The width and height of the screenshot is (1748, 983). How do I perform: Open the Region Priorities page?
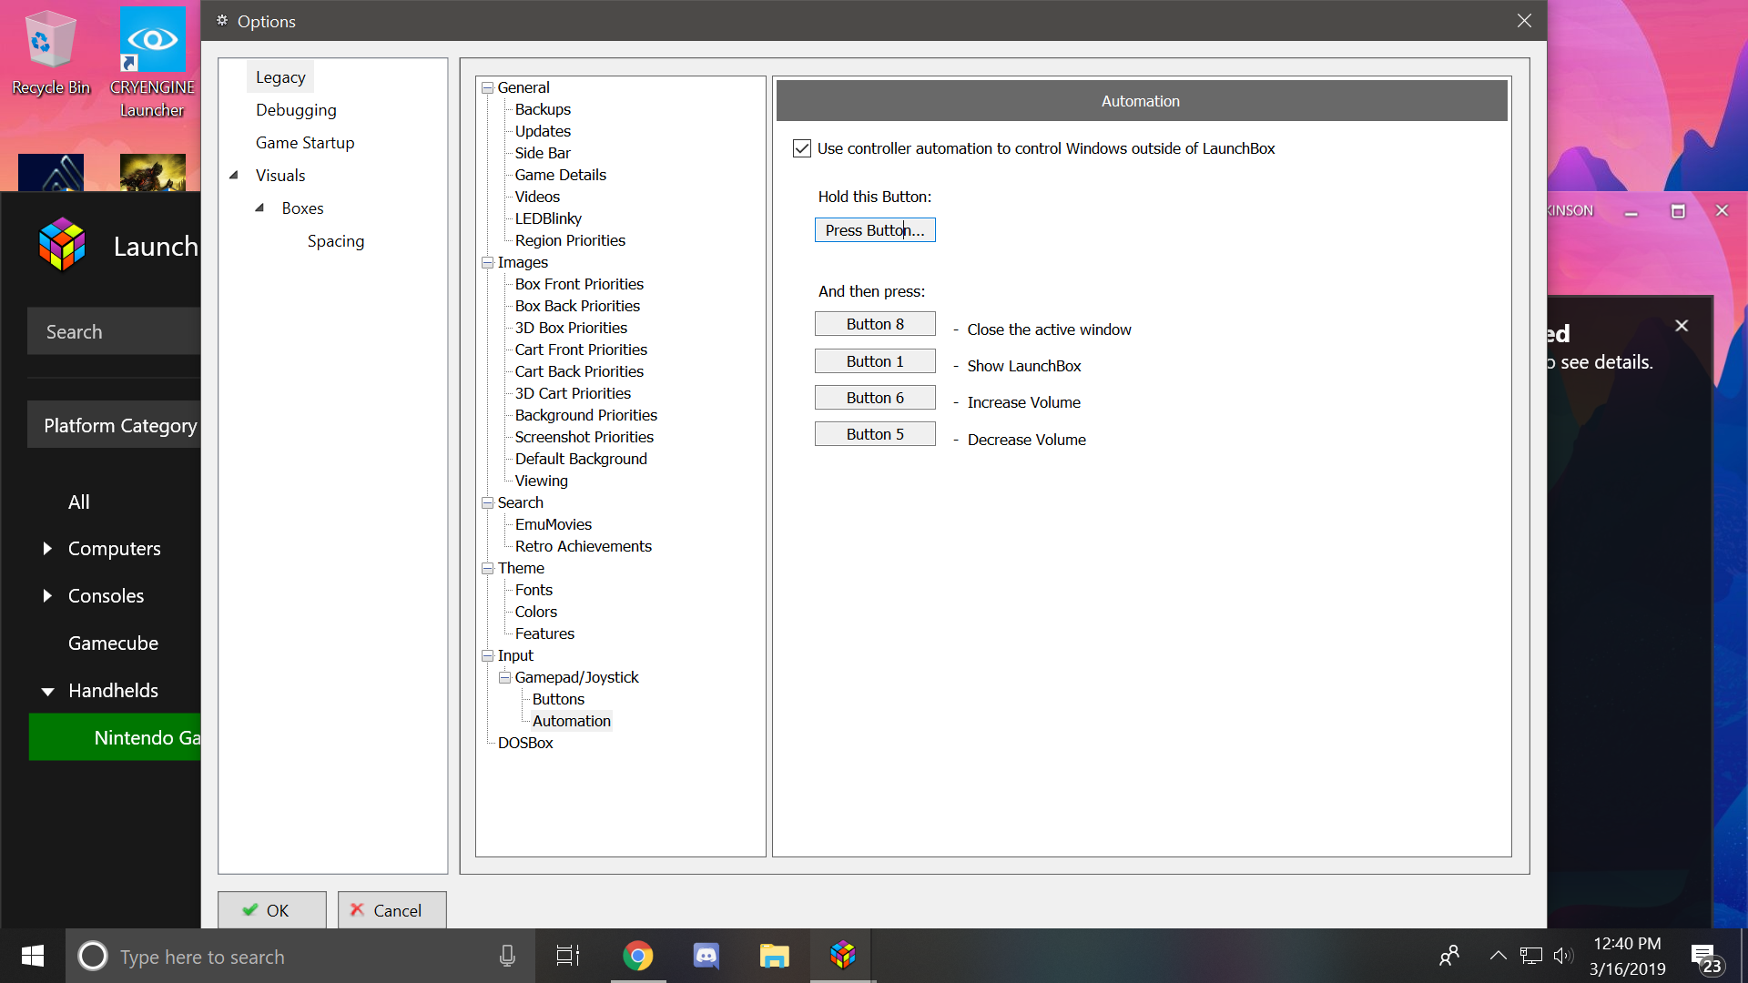click(x=570, y=240)
